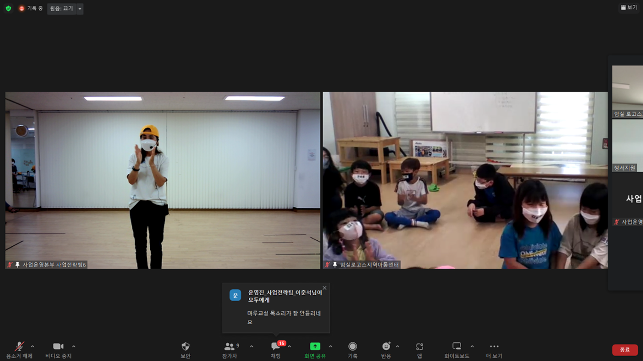Open 반응 reactions emoji picker
This screenshot has height=361, width=643.
386,349
